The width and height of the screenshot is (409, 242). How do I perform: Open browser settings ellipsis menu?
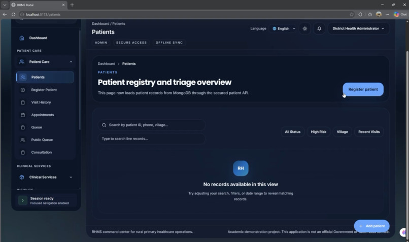point(387,15)
